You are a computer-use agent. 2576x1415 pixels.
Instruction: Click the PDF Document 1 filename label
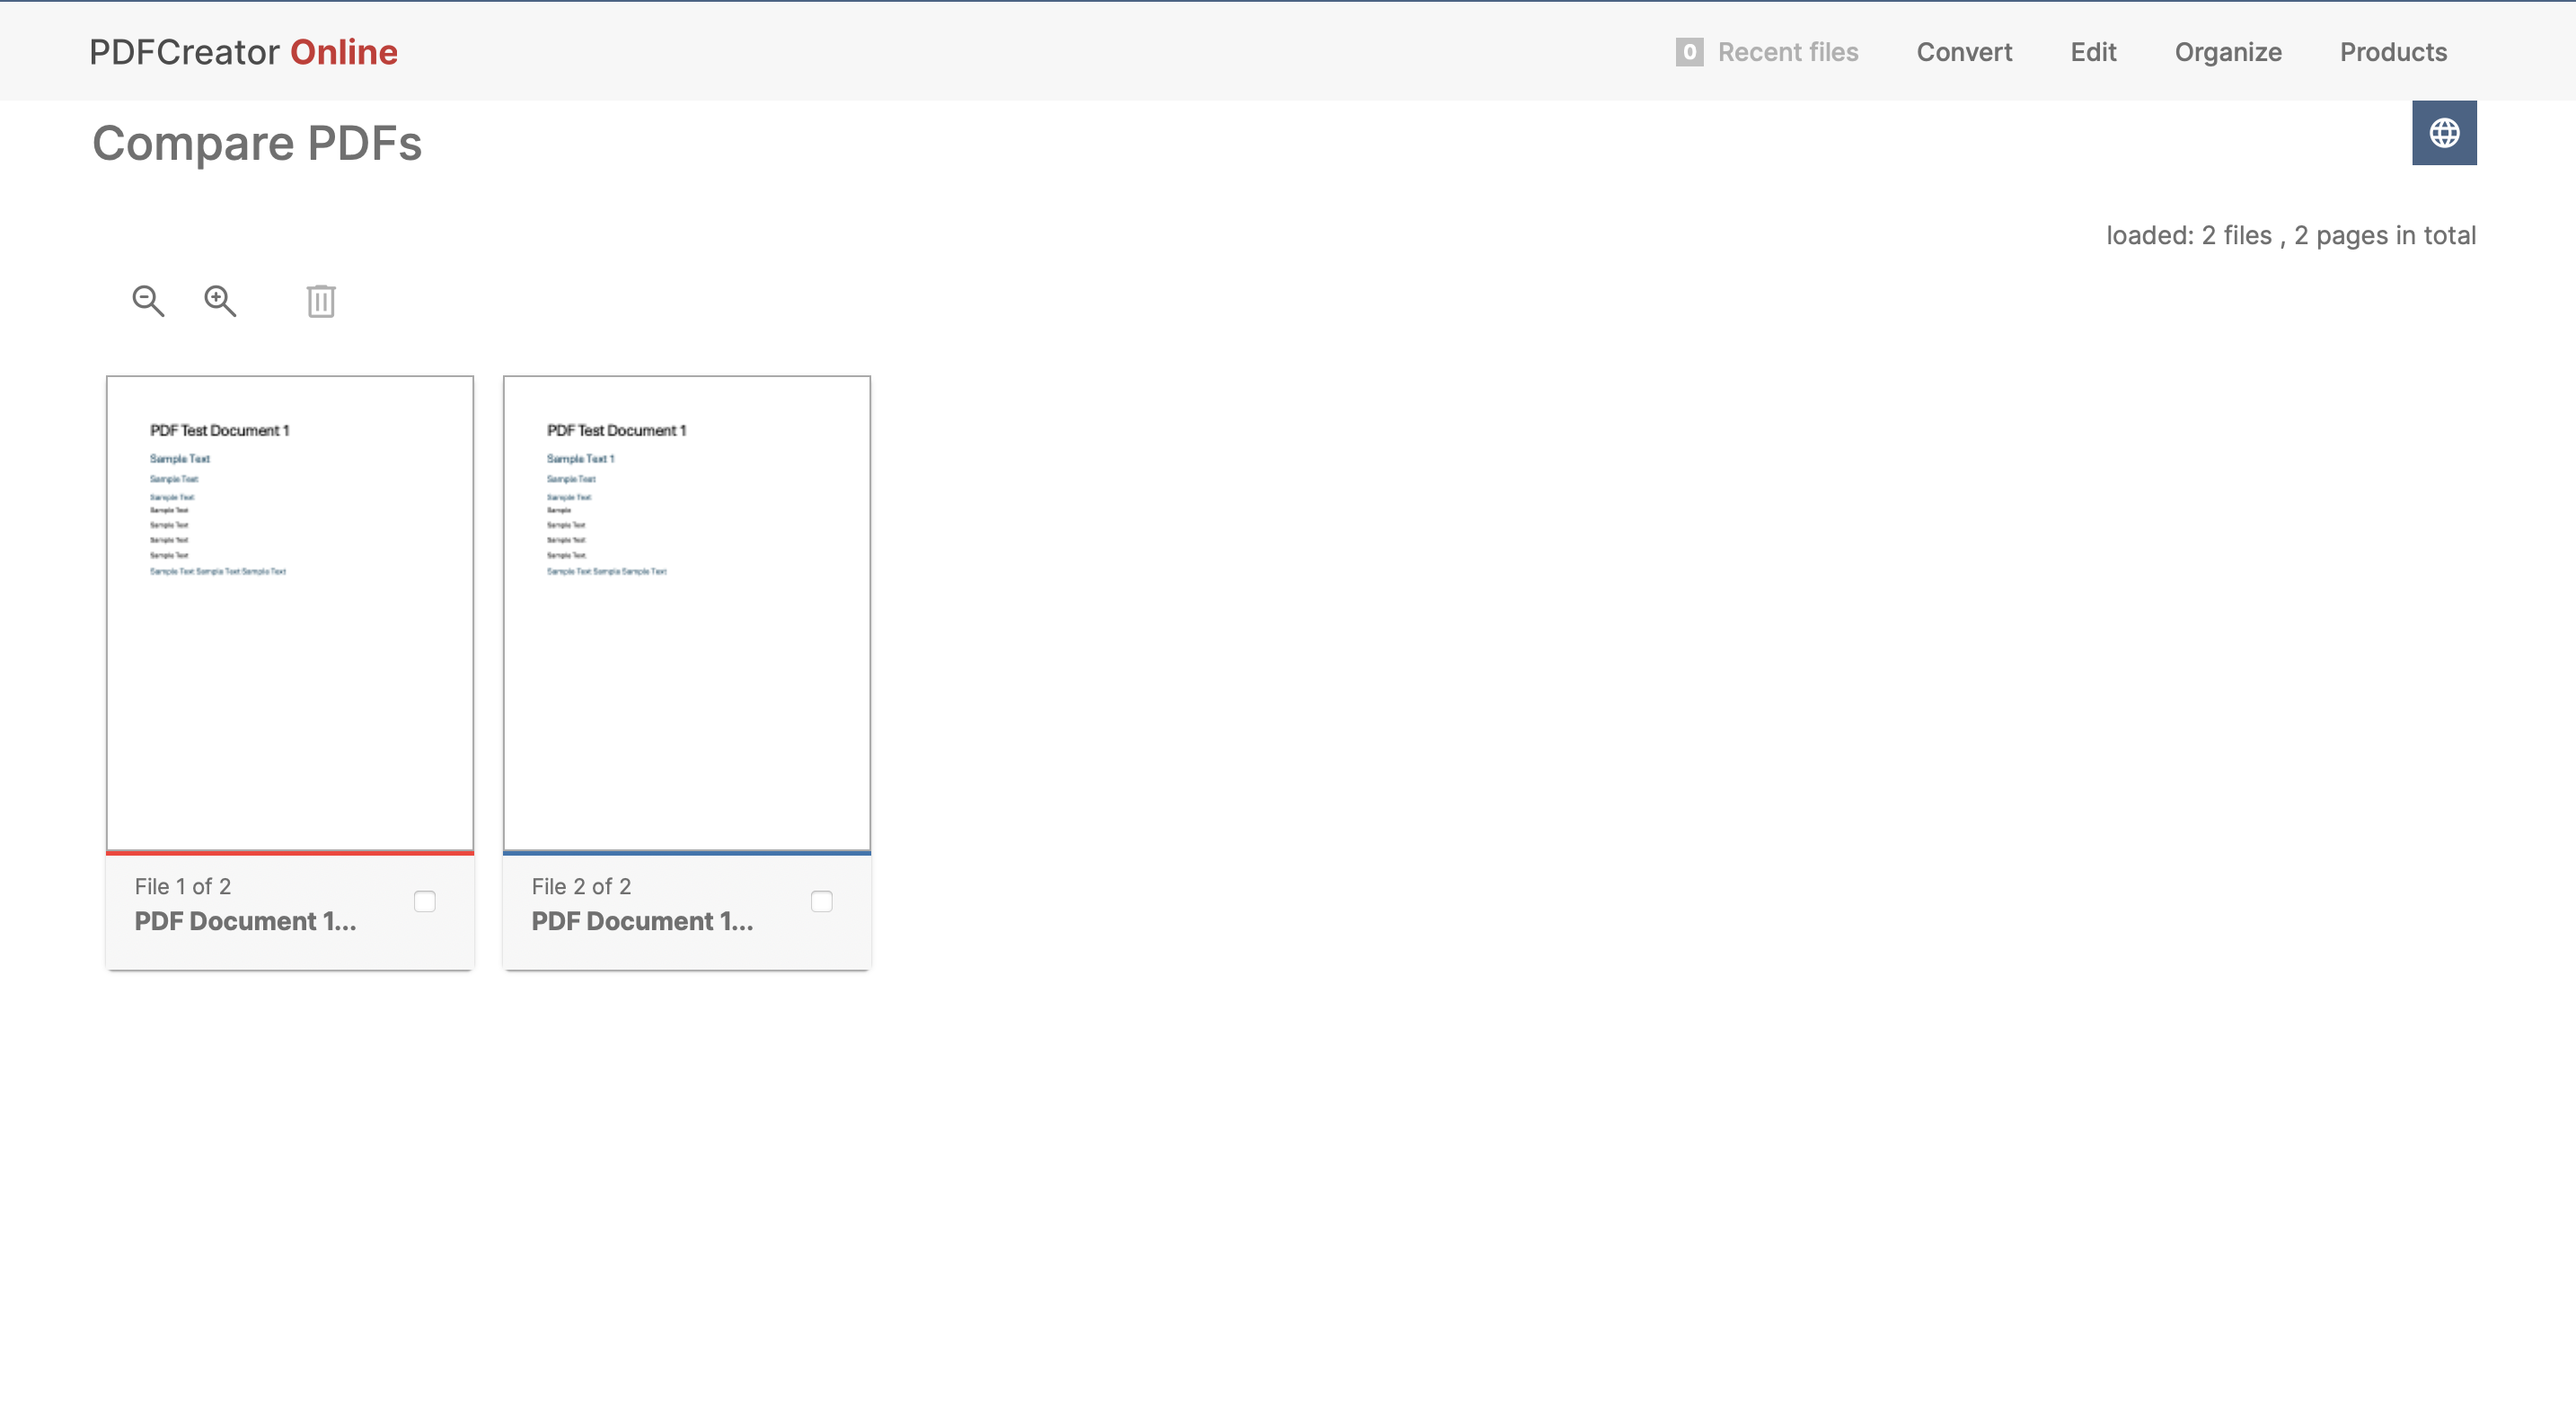click(x=245, y=921)
